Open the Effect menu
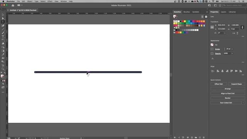 click(x=50, y=1)
